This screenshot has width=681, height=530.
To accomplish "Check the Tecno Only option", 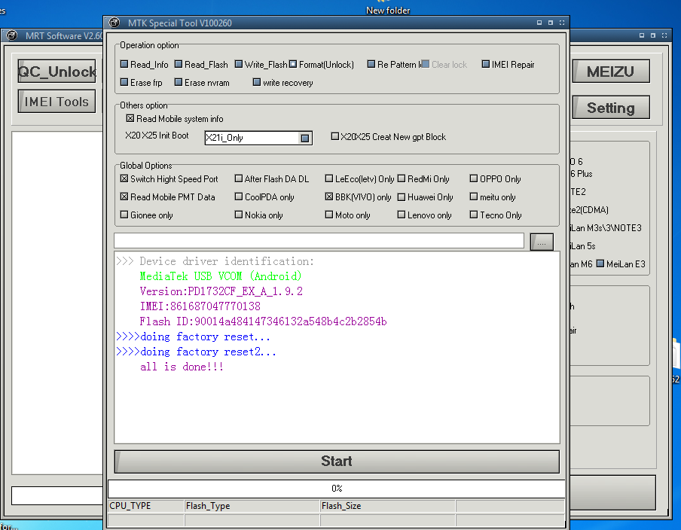I will click(x=474, y=215).
